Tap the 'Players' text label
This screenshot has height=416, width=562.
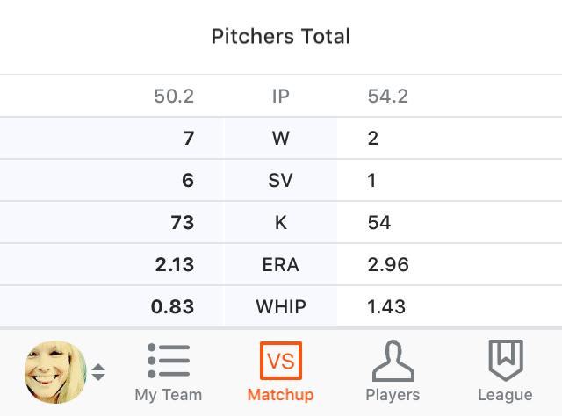pyautogui.click(x=393, y=395)
